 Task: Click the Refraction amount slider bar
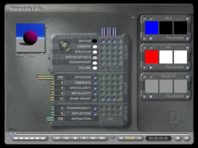50,119
